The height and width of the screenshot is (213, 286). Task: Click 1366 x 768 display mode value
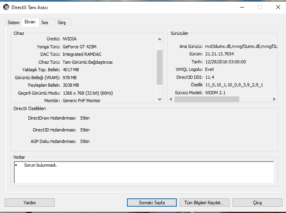click(88, 93)
